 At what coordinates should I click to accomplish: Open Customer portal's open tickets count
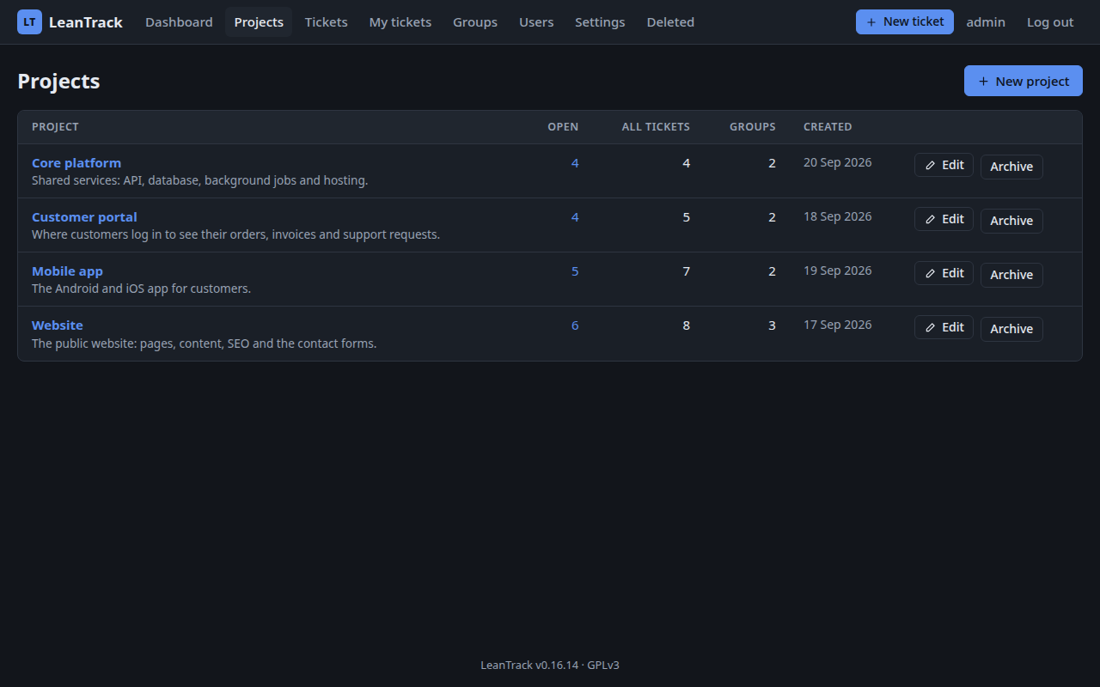click(x=575, y=217)
